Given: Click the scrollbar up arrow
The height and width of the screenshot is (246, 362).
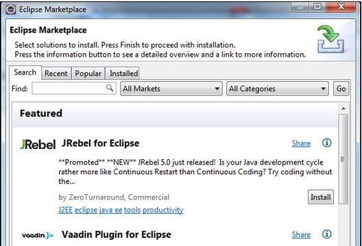Looking at the screenshot, I should 343,109.
